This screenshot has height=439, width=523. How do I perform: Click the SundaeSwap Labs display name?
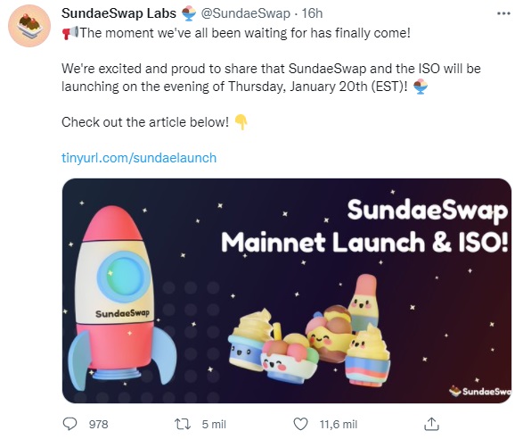click(118, 13)
